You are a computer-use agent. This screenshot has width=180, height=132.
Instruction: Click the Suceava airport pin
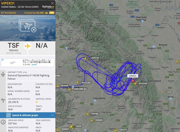pyautogui.click(x=154, y=47)
